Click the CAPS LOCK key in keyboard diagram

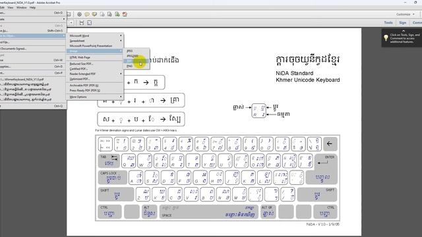113,178
